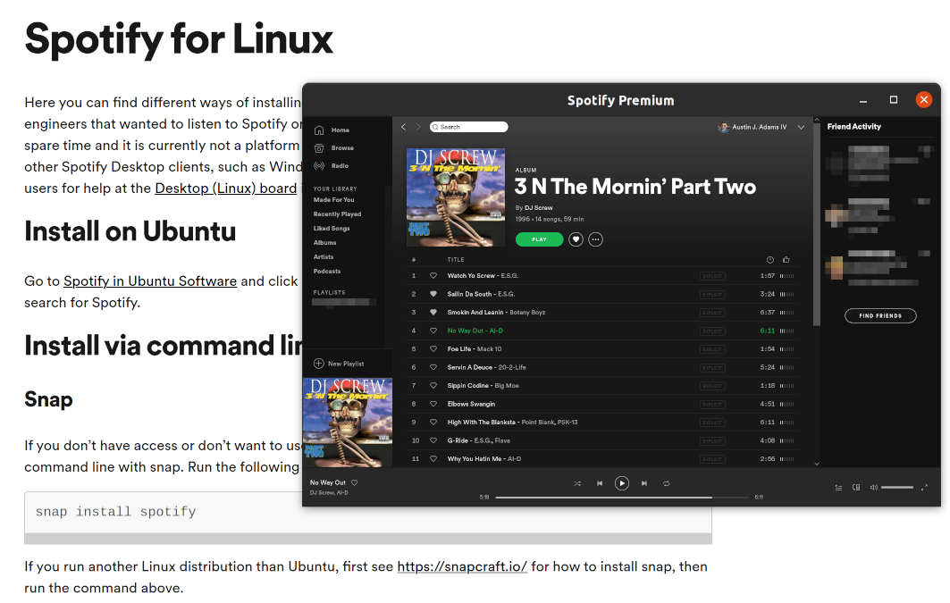Open Albums in Your Library
The height and width of the screenshot is (603, 950).
pos(324,243)
